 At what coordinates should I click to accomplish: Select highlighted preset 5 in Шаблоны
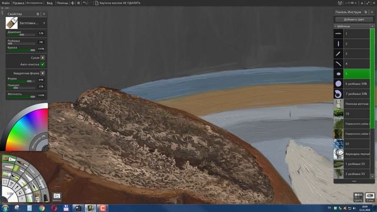pyautogui.click(x=352, y=74)
